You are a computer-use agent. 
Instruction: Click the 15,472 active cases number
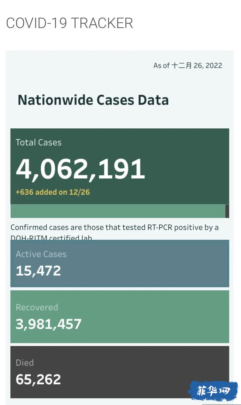coord(38,271)
